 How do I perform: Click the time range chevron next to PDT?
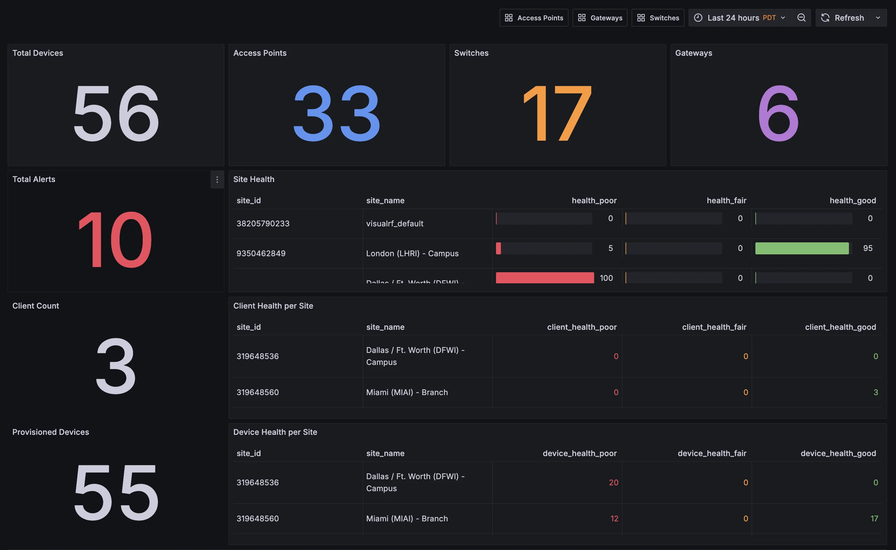pos(783,18)
